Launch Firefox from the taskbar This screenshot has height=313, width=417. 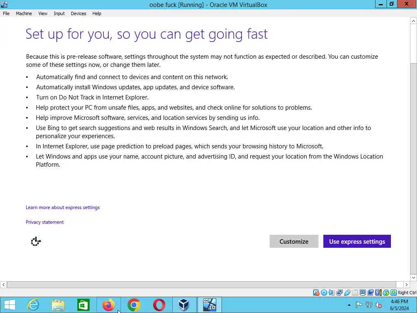tap(108, 305)
